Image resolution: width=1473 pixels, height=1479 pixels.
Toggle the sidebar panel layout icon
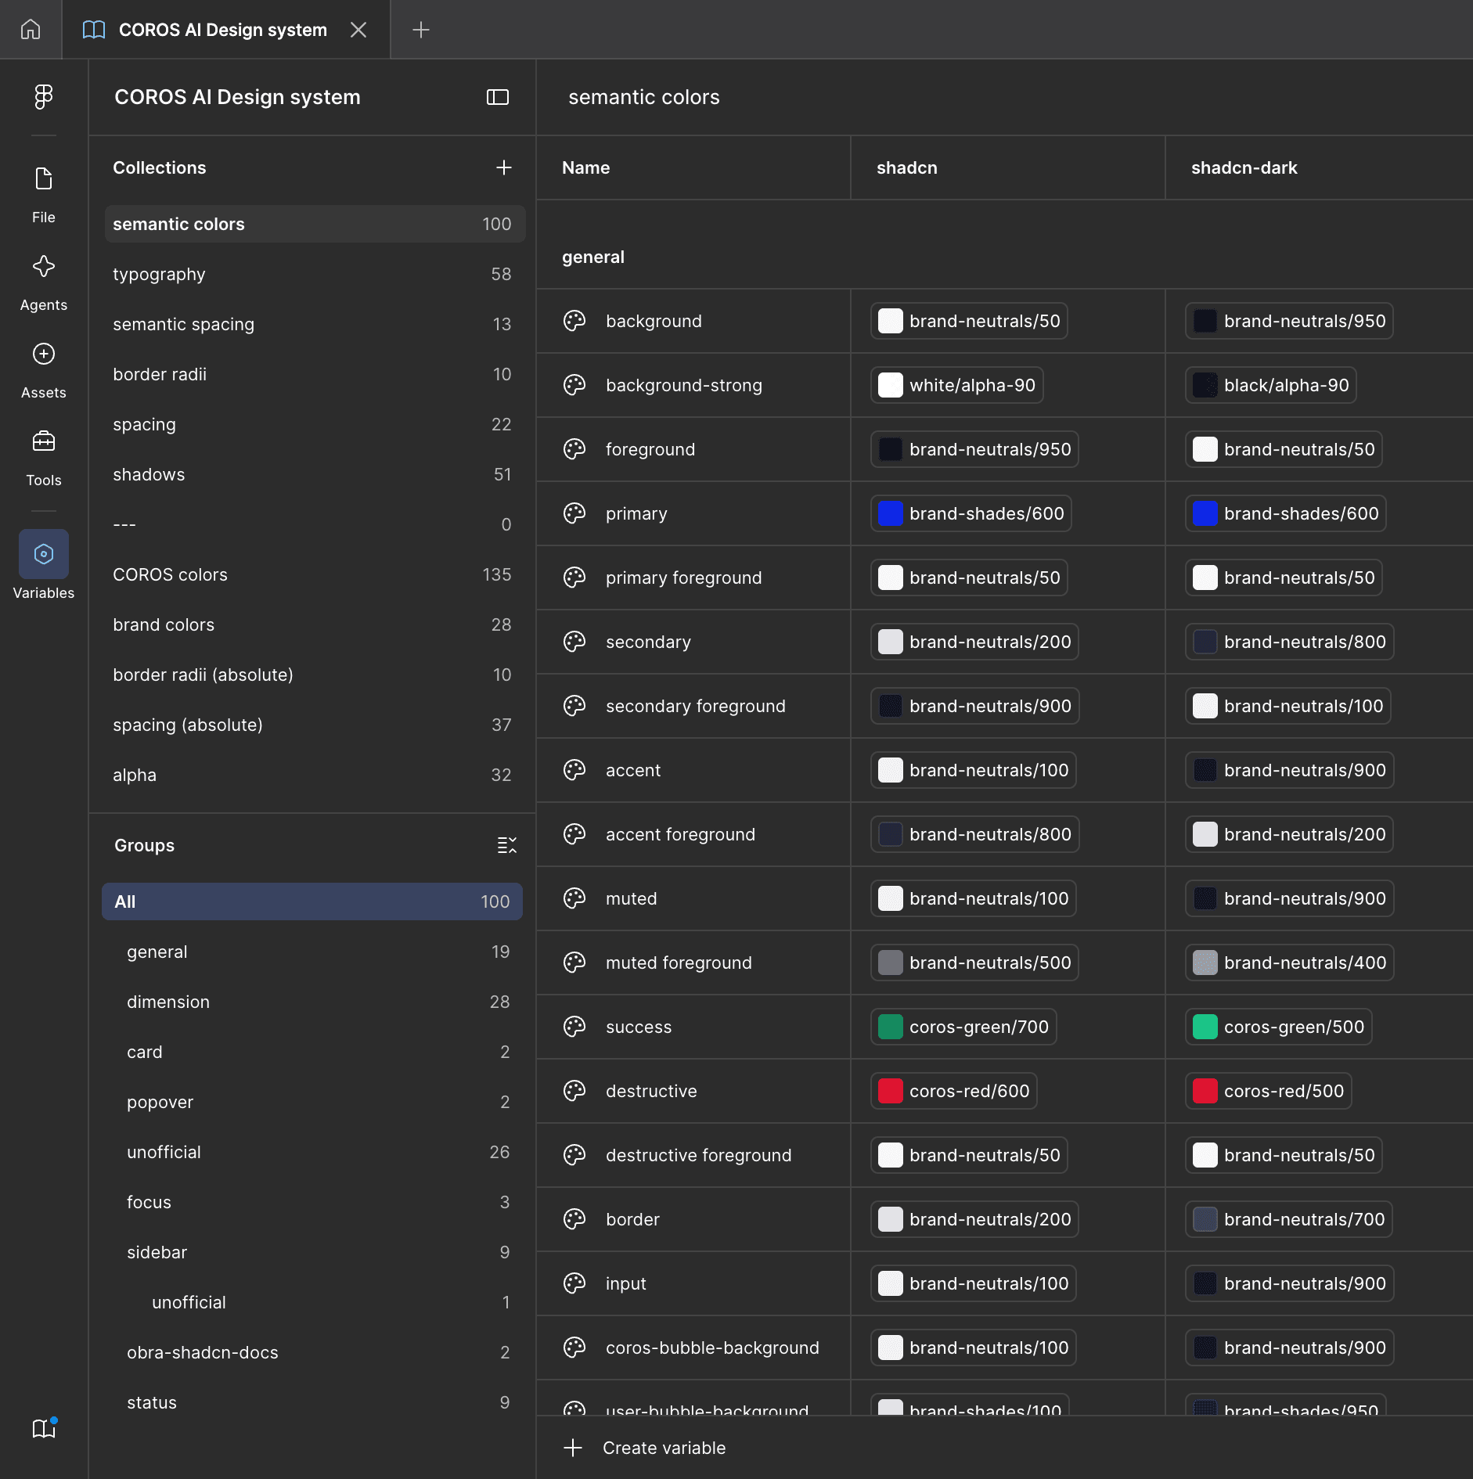tap(498, 97)
